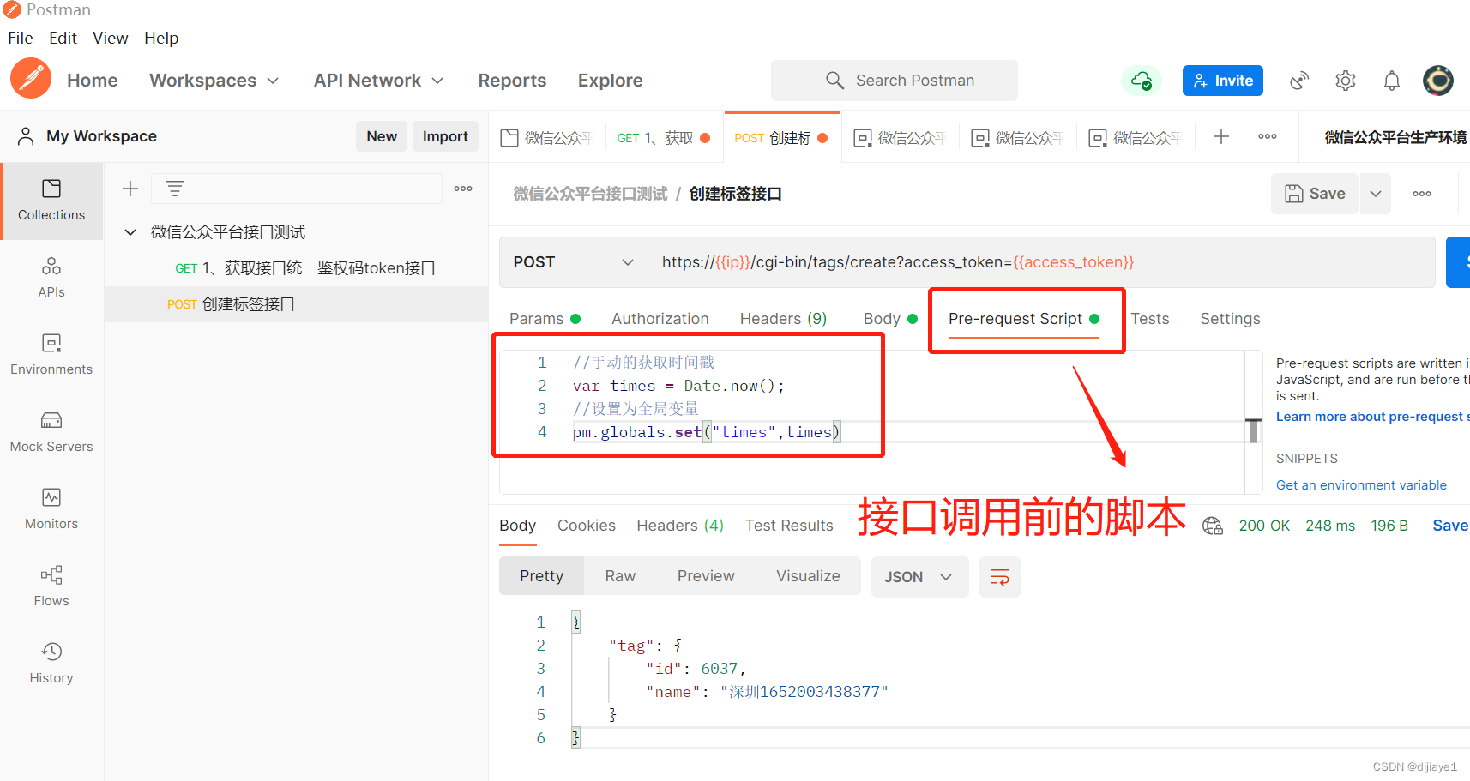Viewport: 1470px width, 781px height.
Task: Open the Collections sidebar panel
Action: [x=51, y=200]
